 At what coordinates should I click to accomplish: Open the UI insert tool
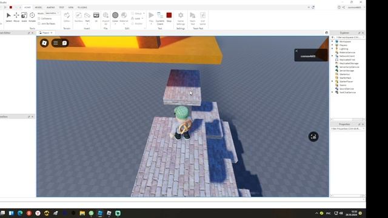pos(96,17)
